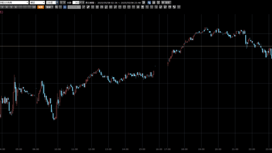
Task: Click the last gear-like toolbar icon
Action: (x=179, y=7)
